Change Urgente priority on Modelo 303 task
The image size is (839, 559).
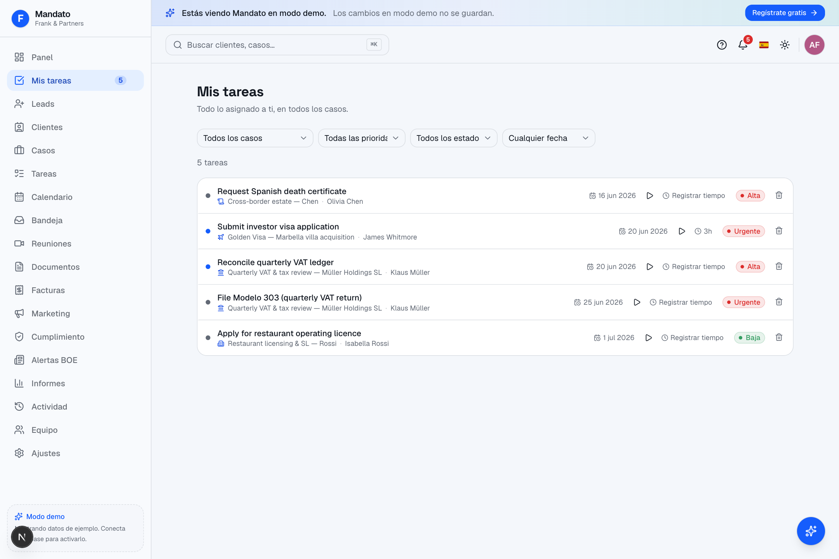[x=743, y=302]
